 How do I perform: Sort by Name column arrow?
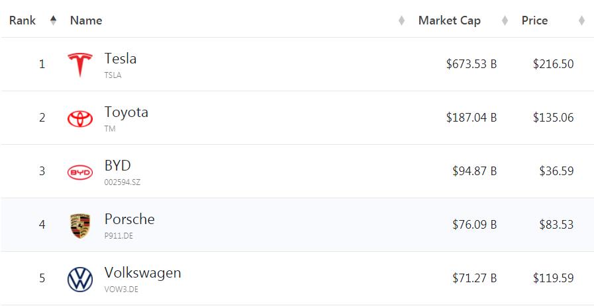coord(401,21)
